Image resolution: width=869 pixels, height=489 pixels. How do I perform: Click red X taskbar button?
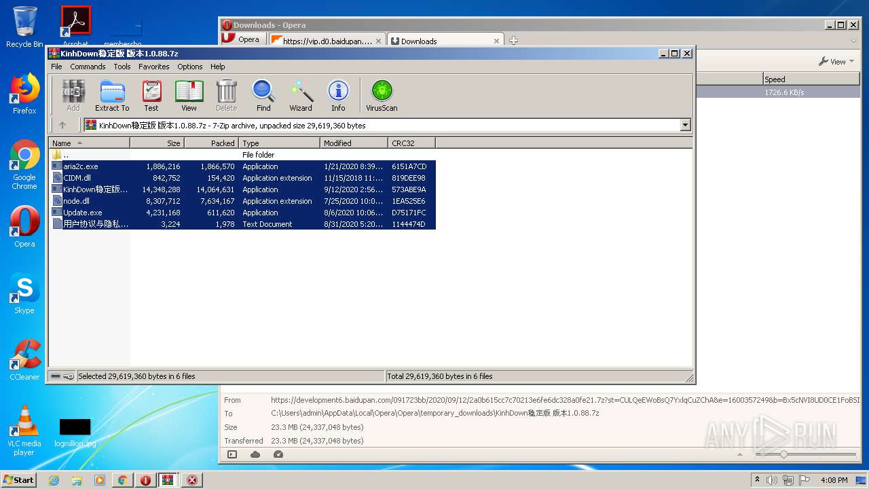[192, 480]
